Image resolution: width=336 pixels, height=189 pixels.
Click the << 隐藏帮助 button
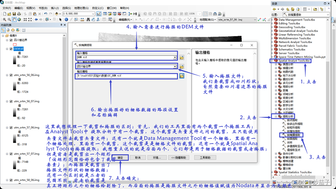[x=179, y=158]
